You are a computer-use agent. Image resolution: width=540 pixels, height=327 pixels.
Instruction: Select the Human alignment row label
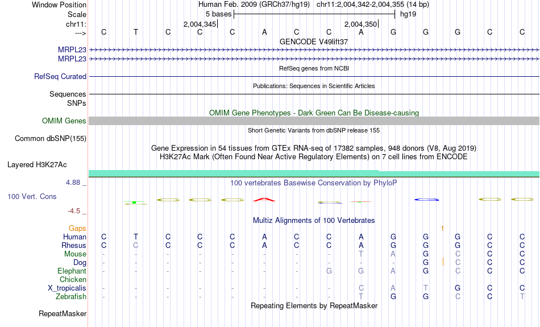(74, 237)
